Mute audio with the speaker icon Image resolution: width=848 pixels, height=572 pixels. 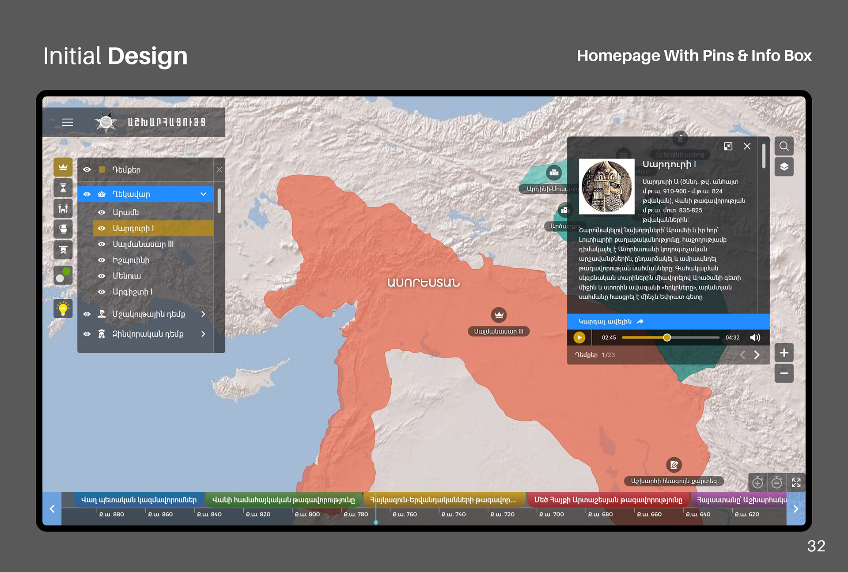point(755,338)
